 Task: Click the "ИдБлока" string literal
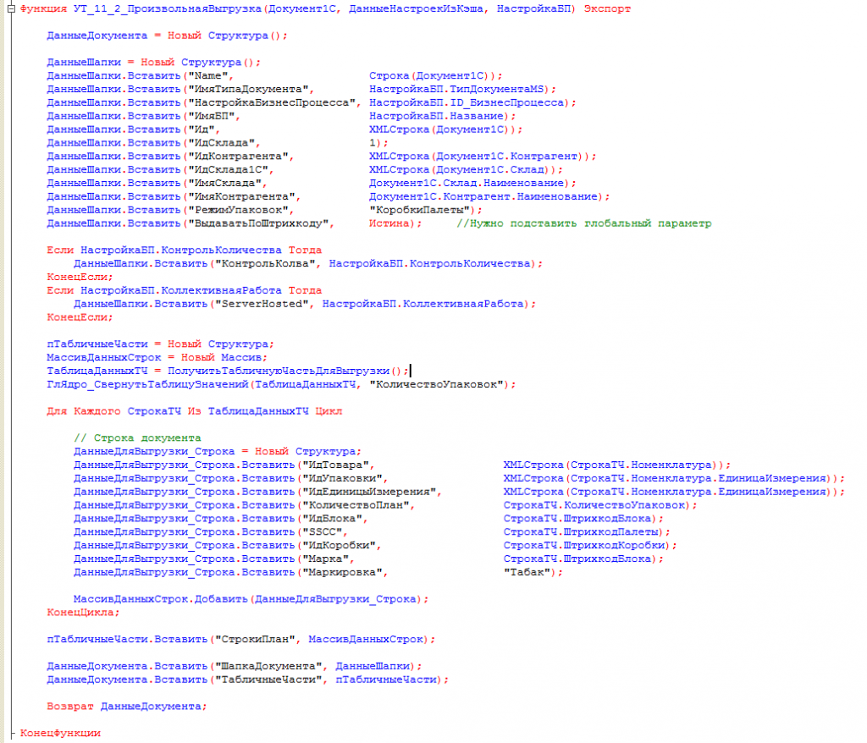pyautogui.click(x=332, y=519)
